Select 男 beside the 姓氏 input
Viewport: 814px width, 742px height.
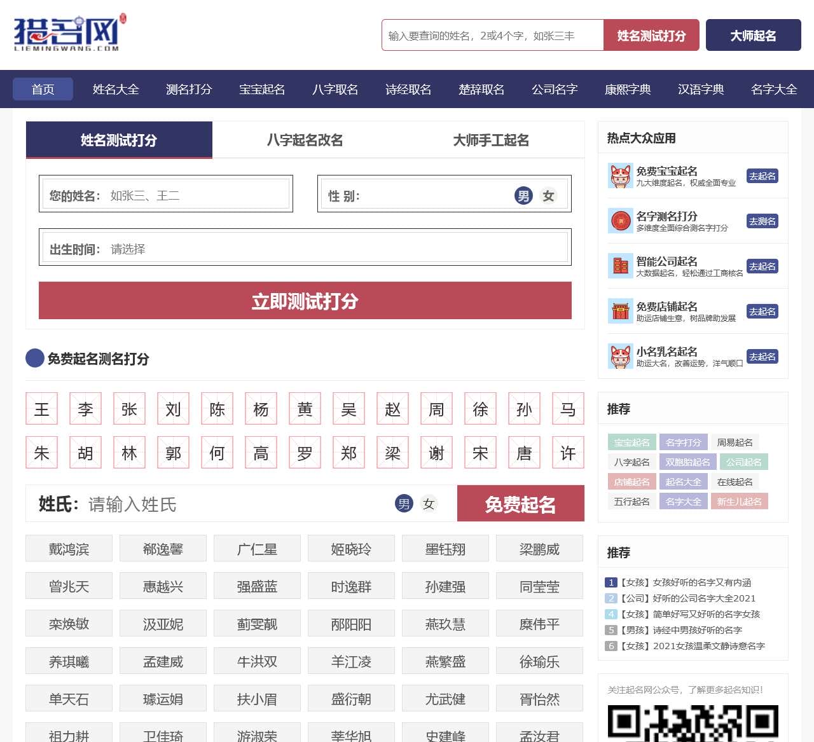pyautogui.click(x=404, y=504)
